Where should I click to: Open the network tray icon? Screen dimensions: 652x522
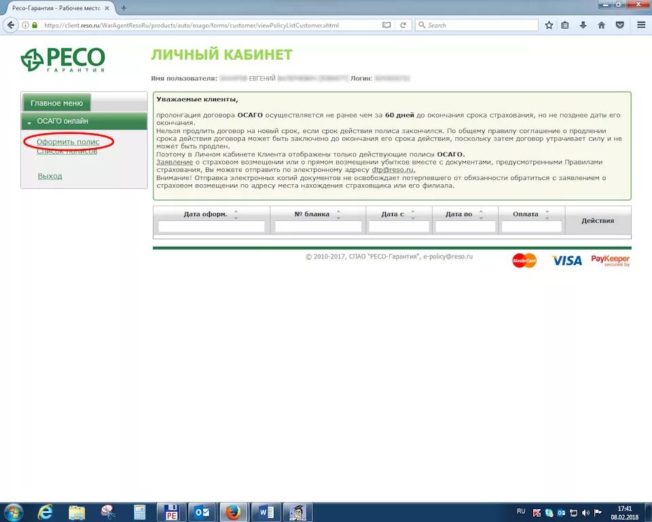click(x=573, y=513)
